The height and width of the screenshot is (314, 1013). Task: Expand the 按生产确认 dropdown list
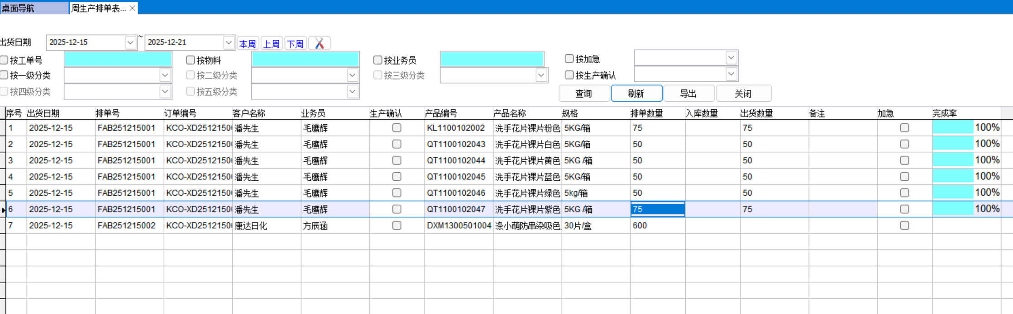731,74
